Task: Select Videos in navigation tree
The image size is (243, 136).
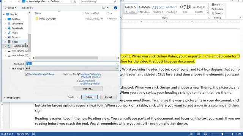Action: [x=15, y=42]
